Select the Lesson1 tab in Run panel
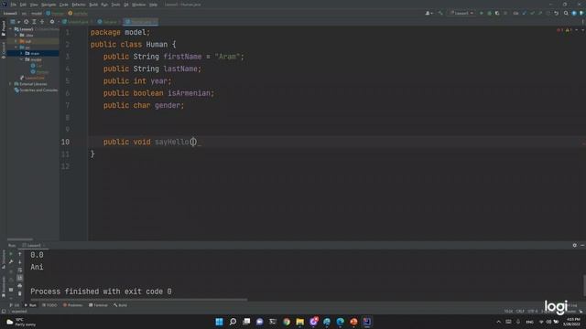 pyautogui.click(x=34, y=245)
